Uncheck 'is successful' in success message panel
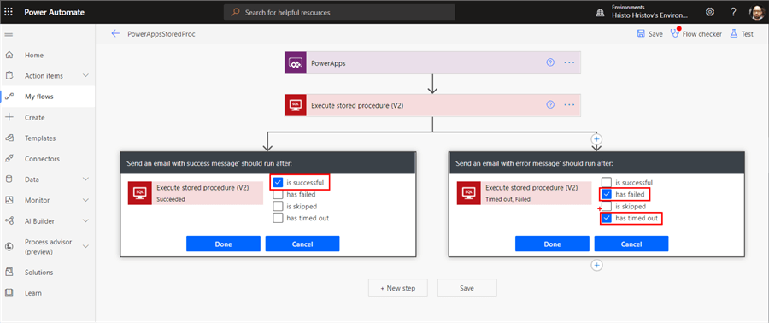The image size is (769, 323). [x=278, y=182]
